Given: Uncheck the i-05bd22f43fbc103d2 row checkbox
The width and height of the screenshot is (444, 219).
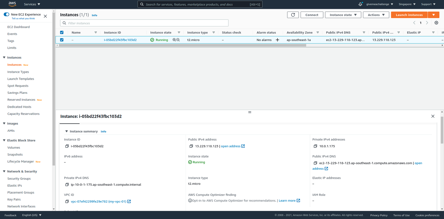Looking at the screenshot, I should pos(62,40).
